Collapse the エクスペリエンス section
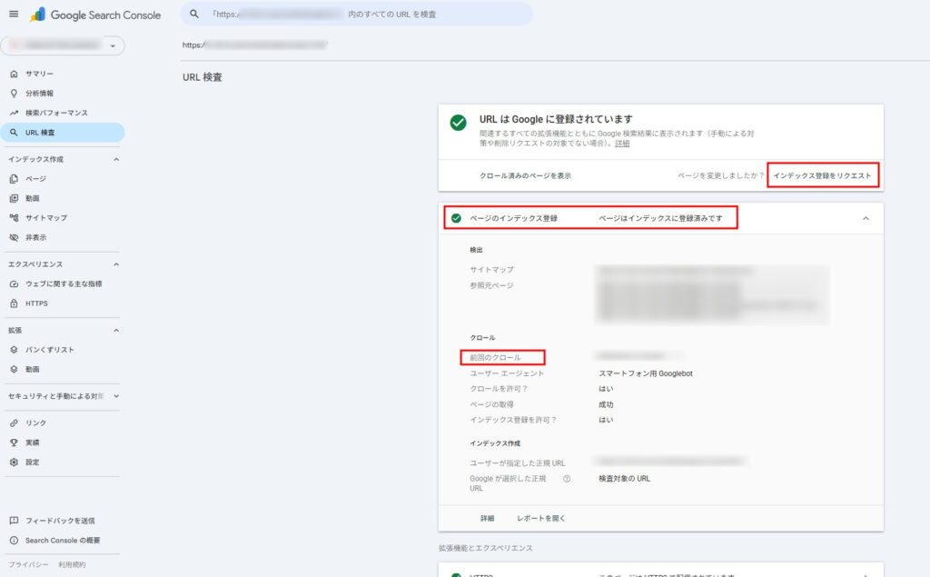The image size is (930, 577). (x=116, y=264)
